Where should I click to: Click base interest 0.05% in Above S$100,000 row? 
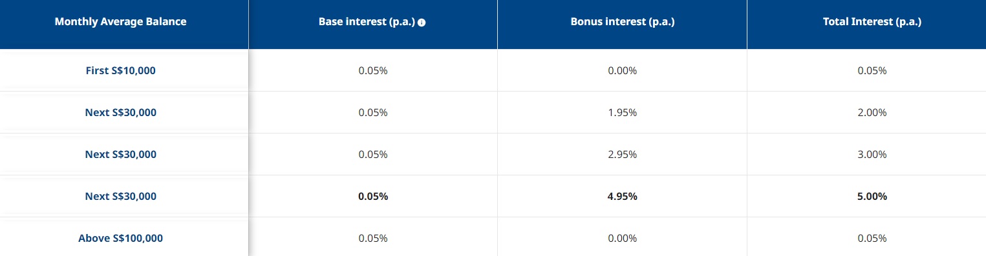point(373,238)
